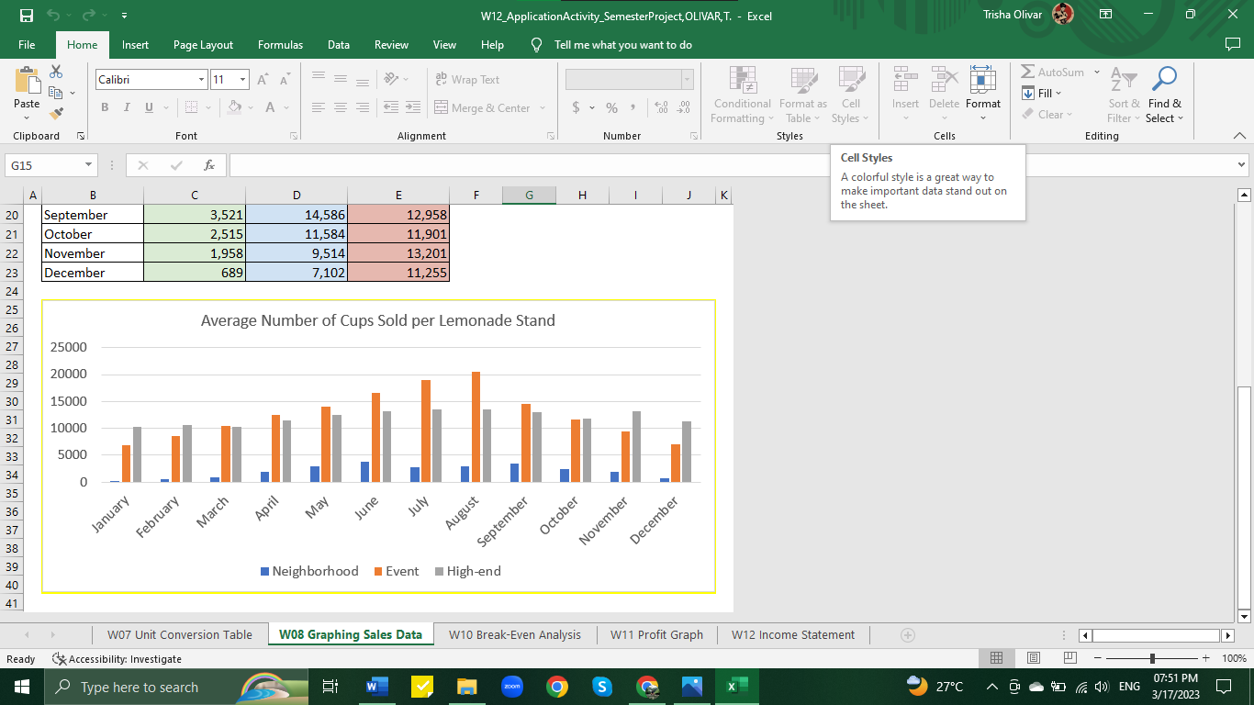Switch to the Review ribbon tab
1254x705 pixels.
point(391,44)
